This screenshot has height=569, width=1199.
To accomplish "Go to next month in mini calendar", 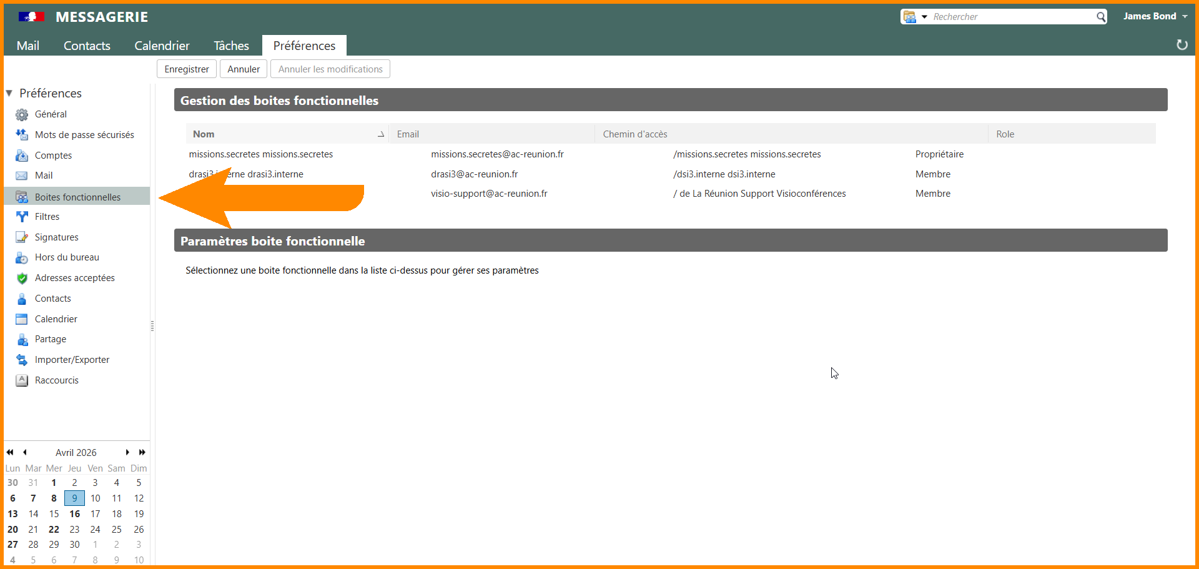I will tap(127, 452).
